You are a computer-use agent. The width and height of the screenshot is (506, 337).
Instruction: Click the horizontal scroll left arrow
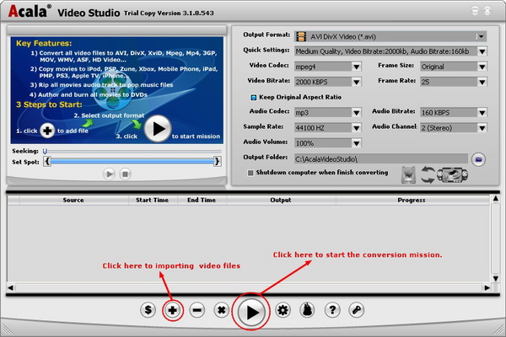(x=10, y=287)
